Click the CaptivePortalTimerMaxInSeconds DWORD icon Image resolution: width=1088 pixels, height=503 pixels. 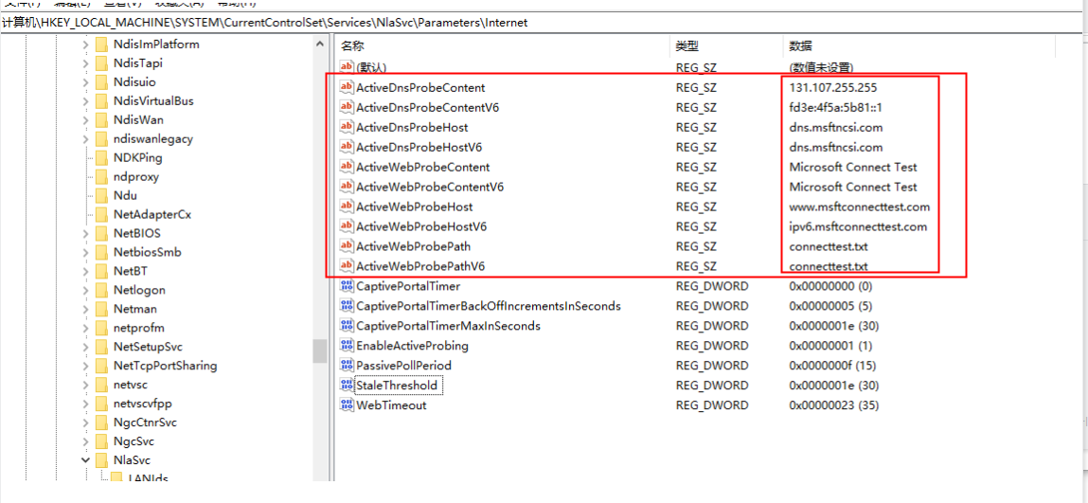pyautogui.click(x=347, y=326)
